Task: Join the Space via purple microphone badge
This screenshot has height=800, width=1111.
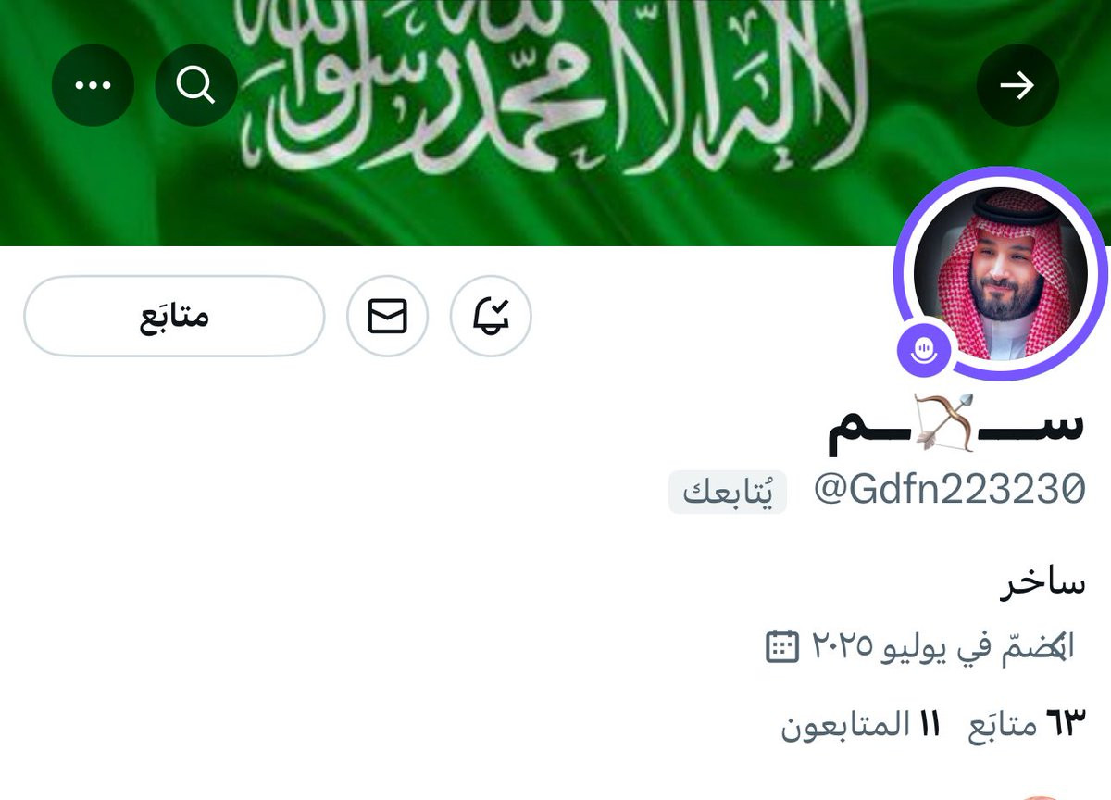Action: 922,348
